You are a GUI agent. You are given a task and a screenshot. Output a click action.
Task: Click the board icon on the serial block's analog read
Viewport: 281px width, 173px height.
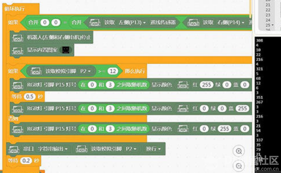(x=81, y=149)
